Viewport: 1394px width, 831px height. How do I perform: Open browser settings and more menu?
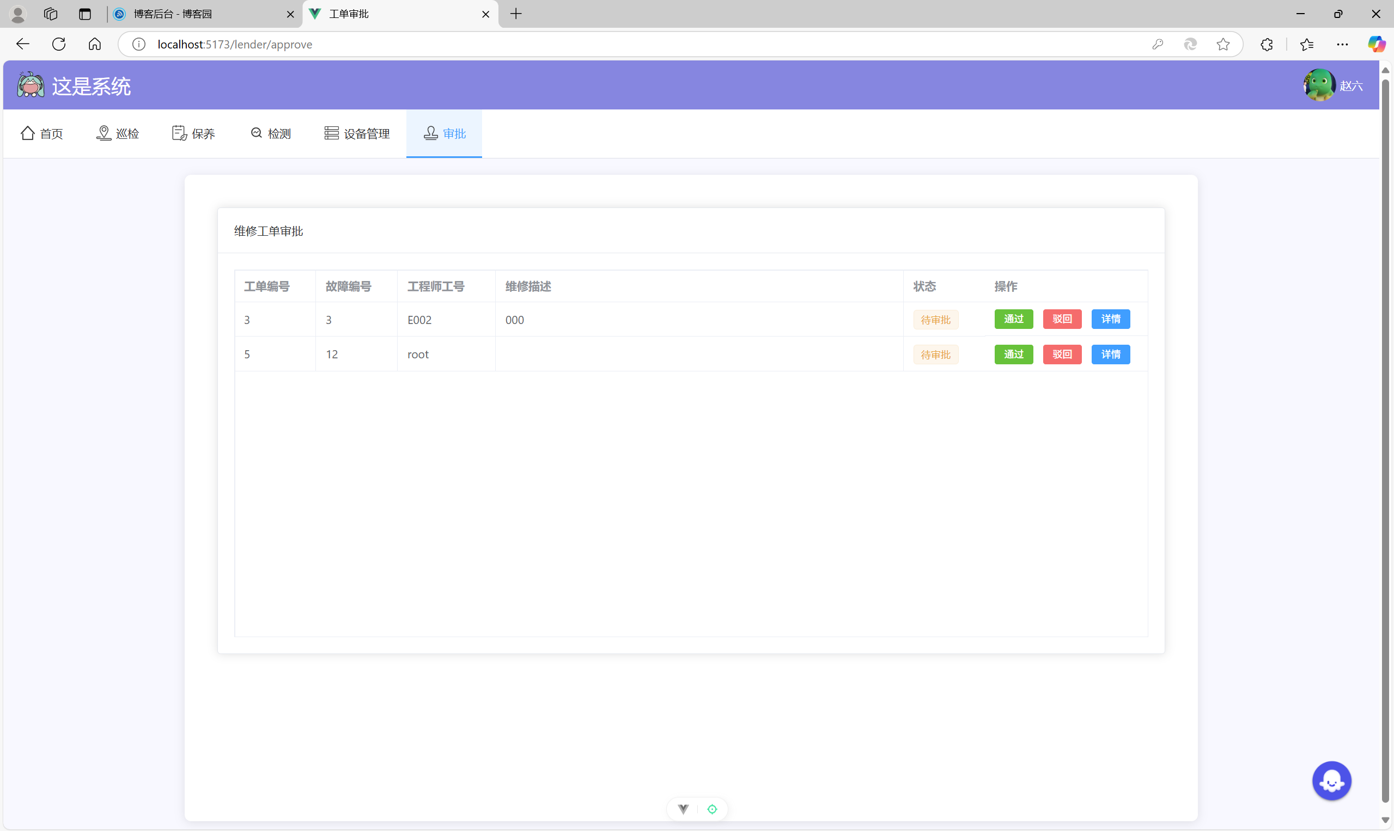1342,44
